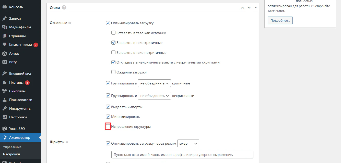The width and height of the screenshot is (341, 163).
Task: Click the font name filter text field
Action: (x=182, y=155)
